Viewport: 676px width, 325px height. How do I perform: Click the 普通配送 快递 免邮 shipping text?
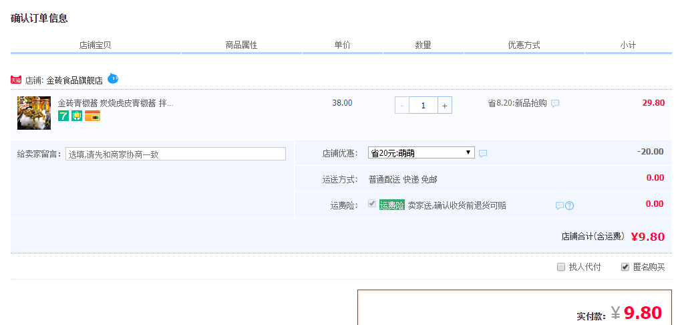pyautogui.click(x=403, y=179)
